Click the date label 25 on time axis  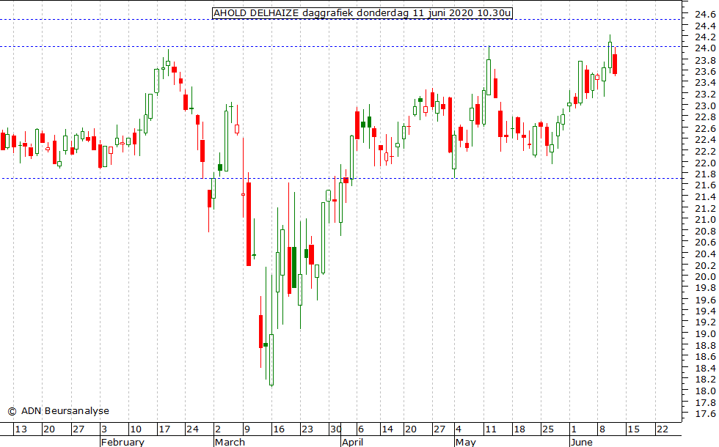pyautogui.click(x=548, y=429)
